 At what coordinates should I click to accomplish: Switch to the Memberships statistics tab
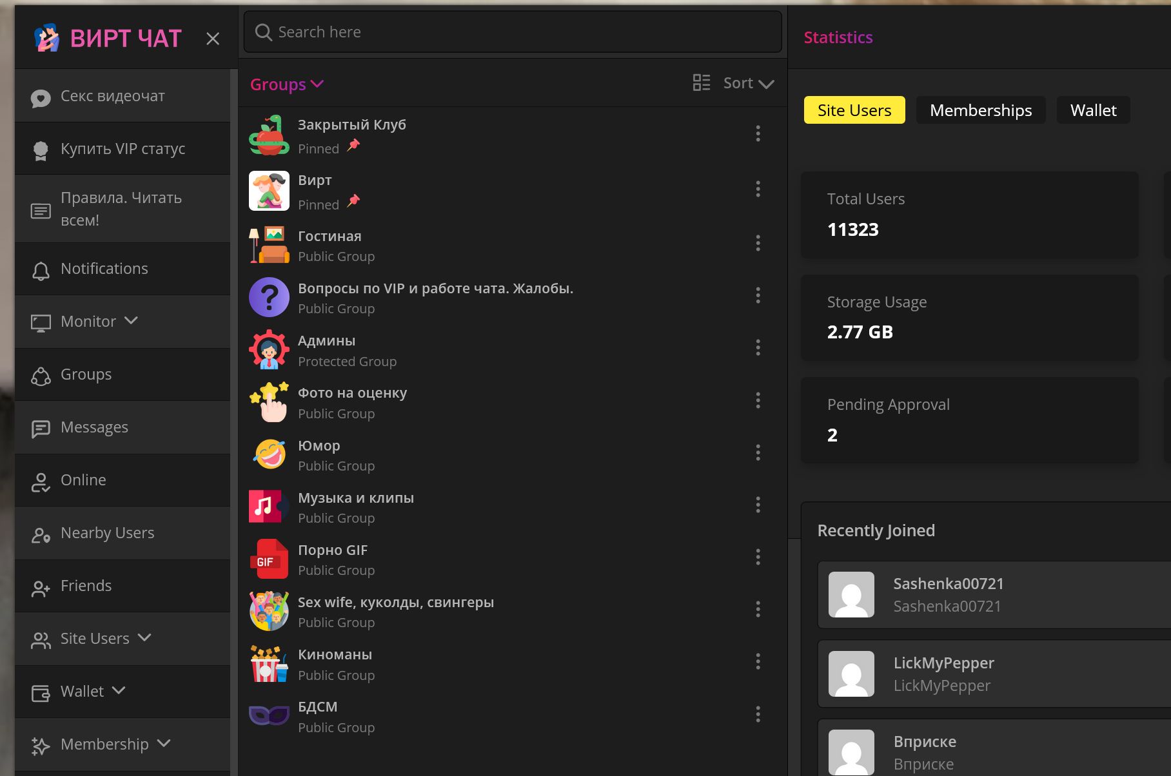pos(981,110)
